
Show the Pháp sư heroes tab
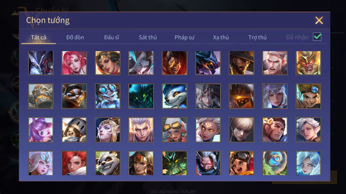tap(184, 38)
